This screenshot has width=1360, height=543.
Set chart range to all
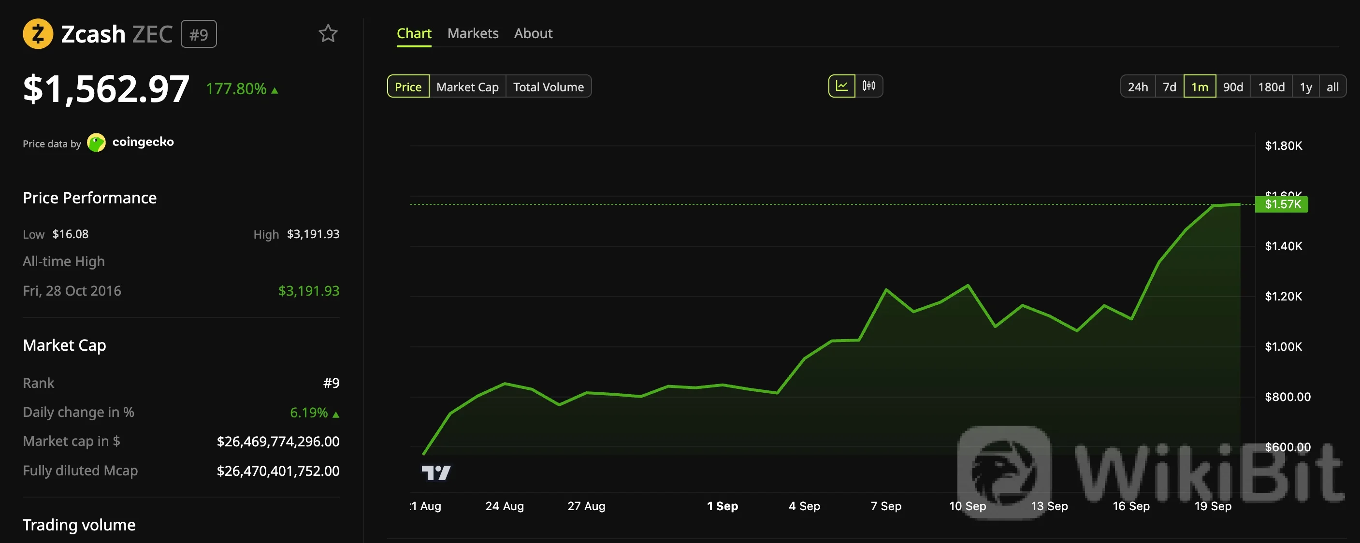pyautogui.click(x=1332, y=86)
